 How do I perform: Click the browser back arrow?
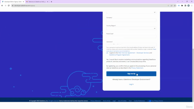tap(2, 5)
